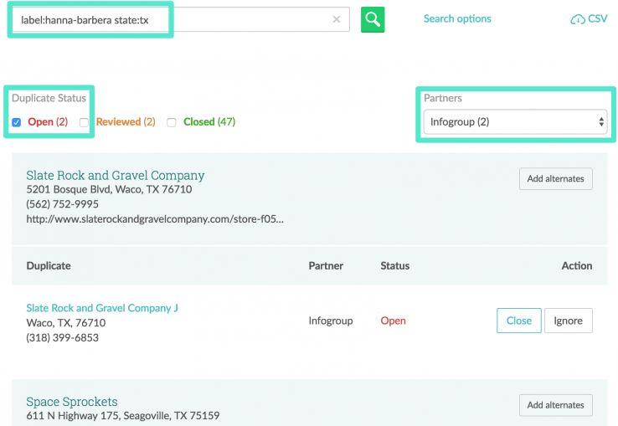
Task: Open Slate Rock and Gravel Company J link
Action: [x=102, y=308]
